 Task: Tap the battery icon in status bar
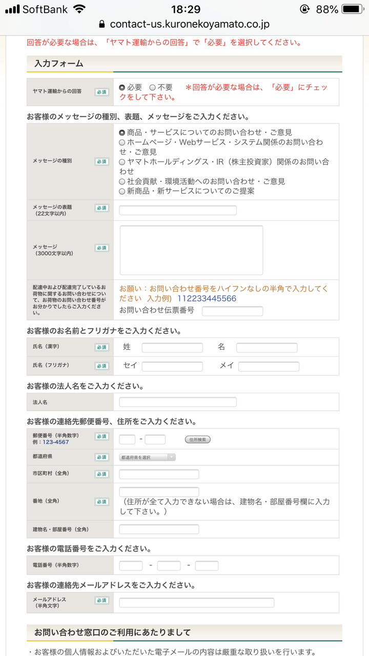(352, 9)
